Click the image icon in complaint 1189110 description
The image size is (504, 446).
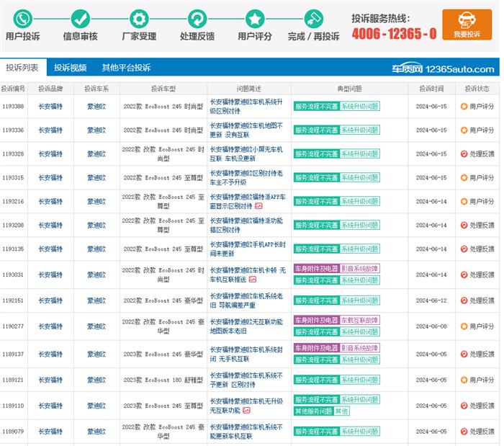click(246, 410)
